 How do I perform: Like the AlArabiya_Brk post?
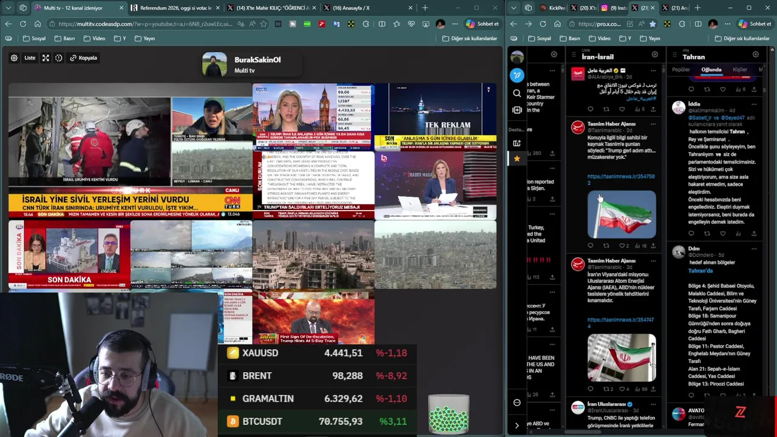point(622,109)
